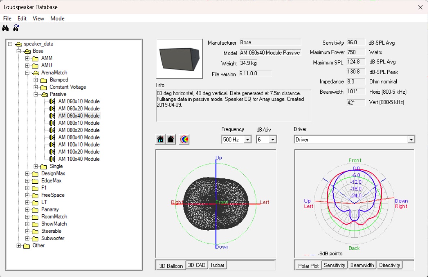Click the speaker icon beside AM 060x10 Module

pos(51,101)
